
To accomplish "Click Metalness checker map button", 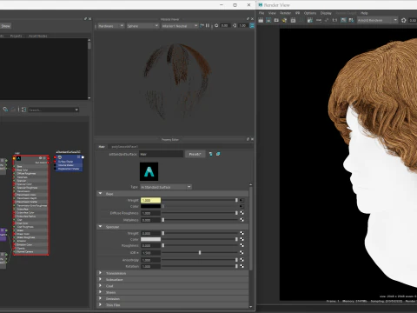I will pos(242,220).
